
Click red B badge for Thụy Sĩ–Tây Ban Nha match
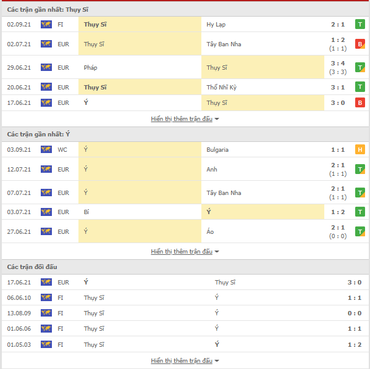point(360,44)
